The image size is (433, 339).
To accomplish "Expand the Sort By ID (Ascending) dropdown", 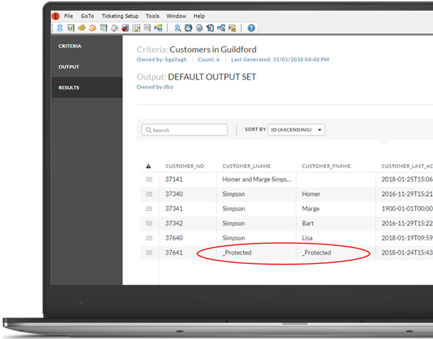I will pos(296,130).
